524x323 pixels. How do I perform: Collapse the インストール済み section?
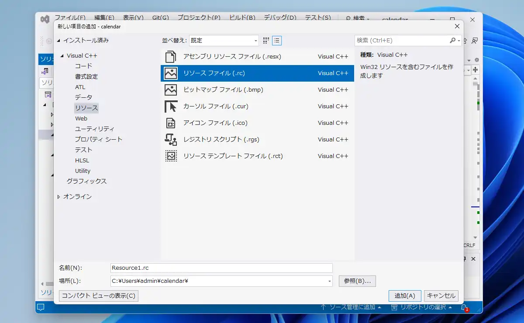(x=59, y=41)
